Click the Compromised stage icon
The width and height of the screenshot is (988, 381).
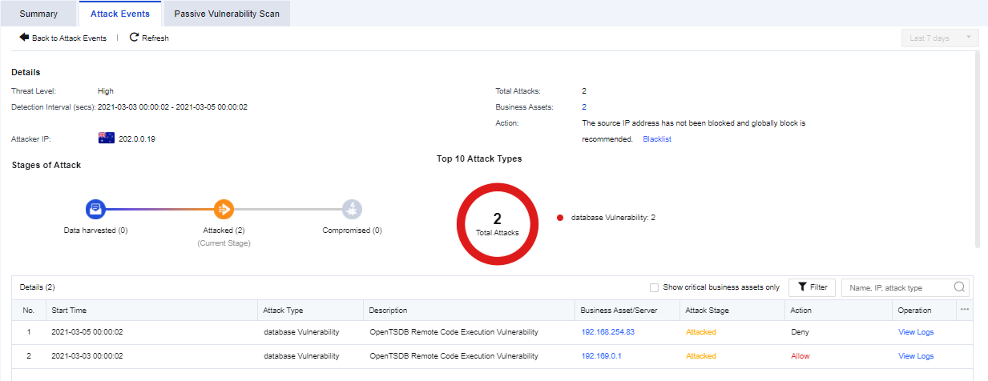[352, 210]
